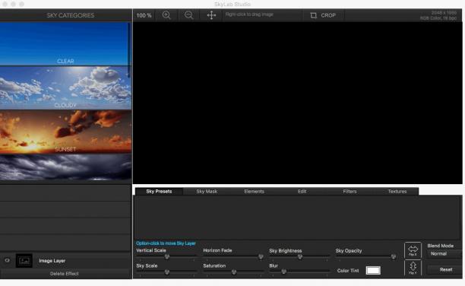This screenshot has width=465, height=286.
Task: Open the Blend Mode Normal dropdown
Action: 444,253
